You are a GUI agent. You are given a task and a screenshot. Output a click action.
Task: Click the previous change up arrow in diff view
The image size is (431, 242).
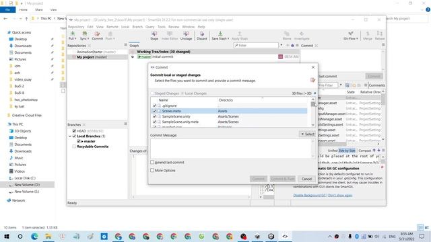pos(374,151)
